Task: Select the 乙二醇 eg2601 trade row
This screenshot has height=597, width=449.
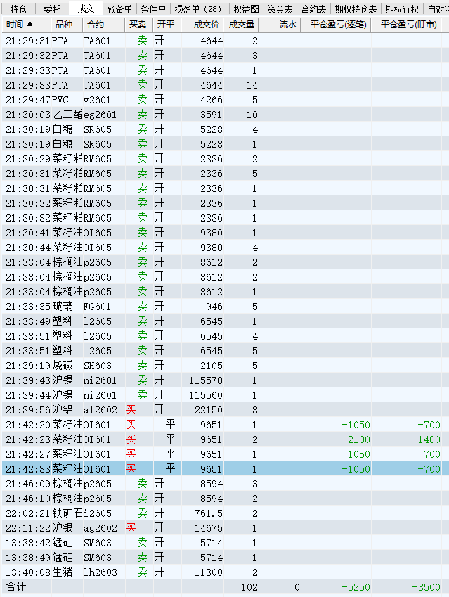Action: coord(141,115)
